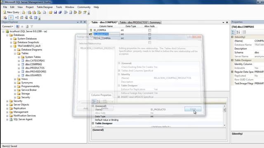Image resolution: width=264 pixels, height=148 pixels.
Task: Open the Properties Window toolbar icon
Action: coord(85,12)
